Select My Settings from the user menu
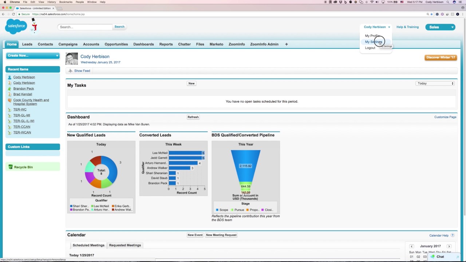Screen dimensions: 466x262 pos(374,42)
